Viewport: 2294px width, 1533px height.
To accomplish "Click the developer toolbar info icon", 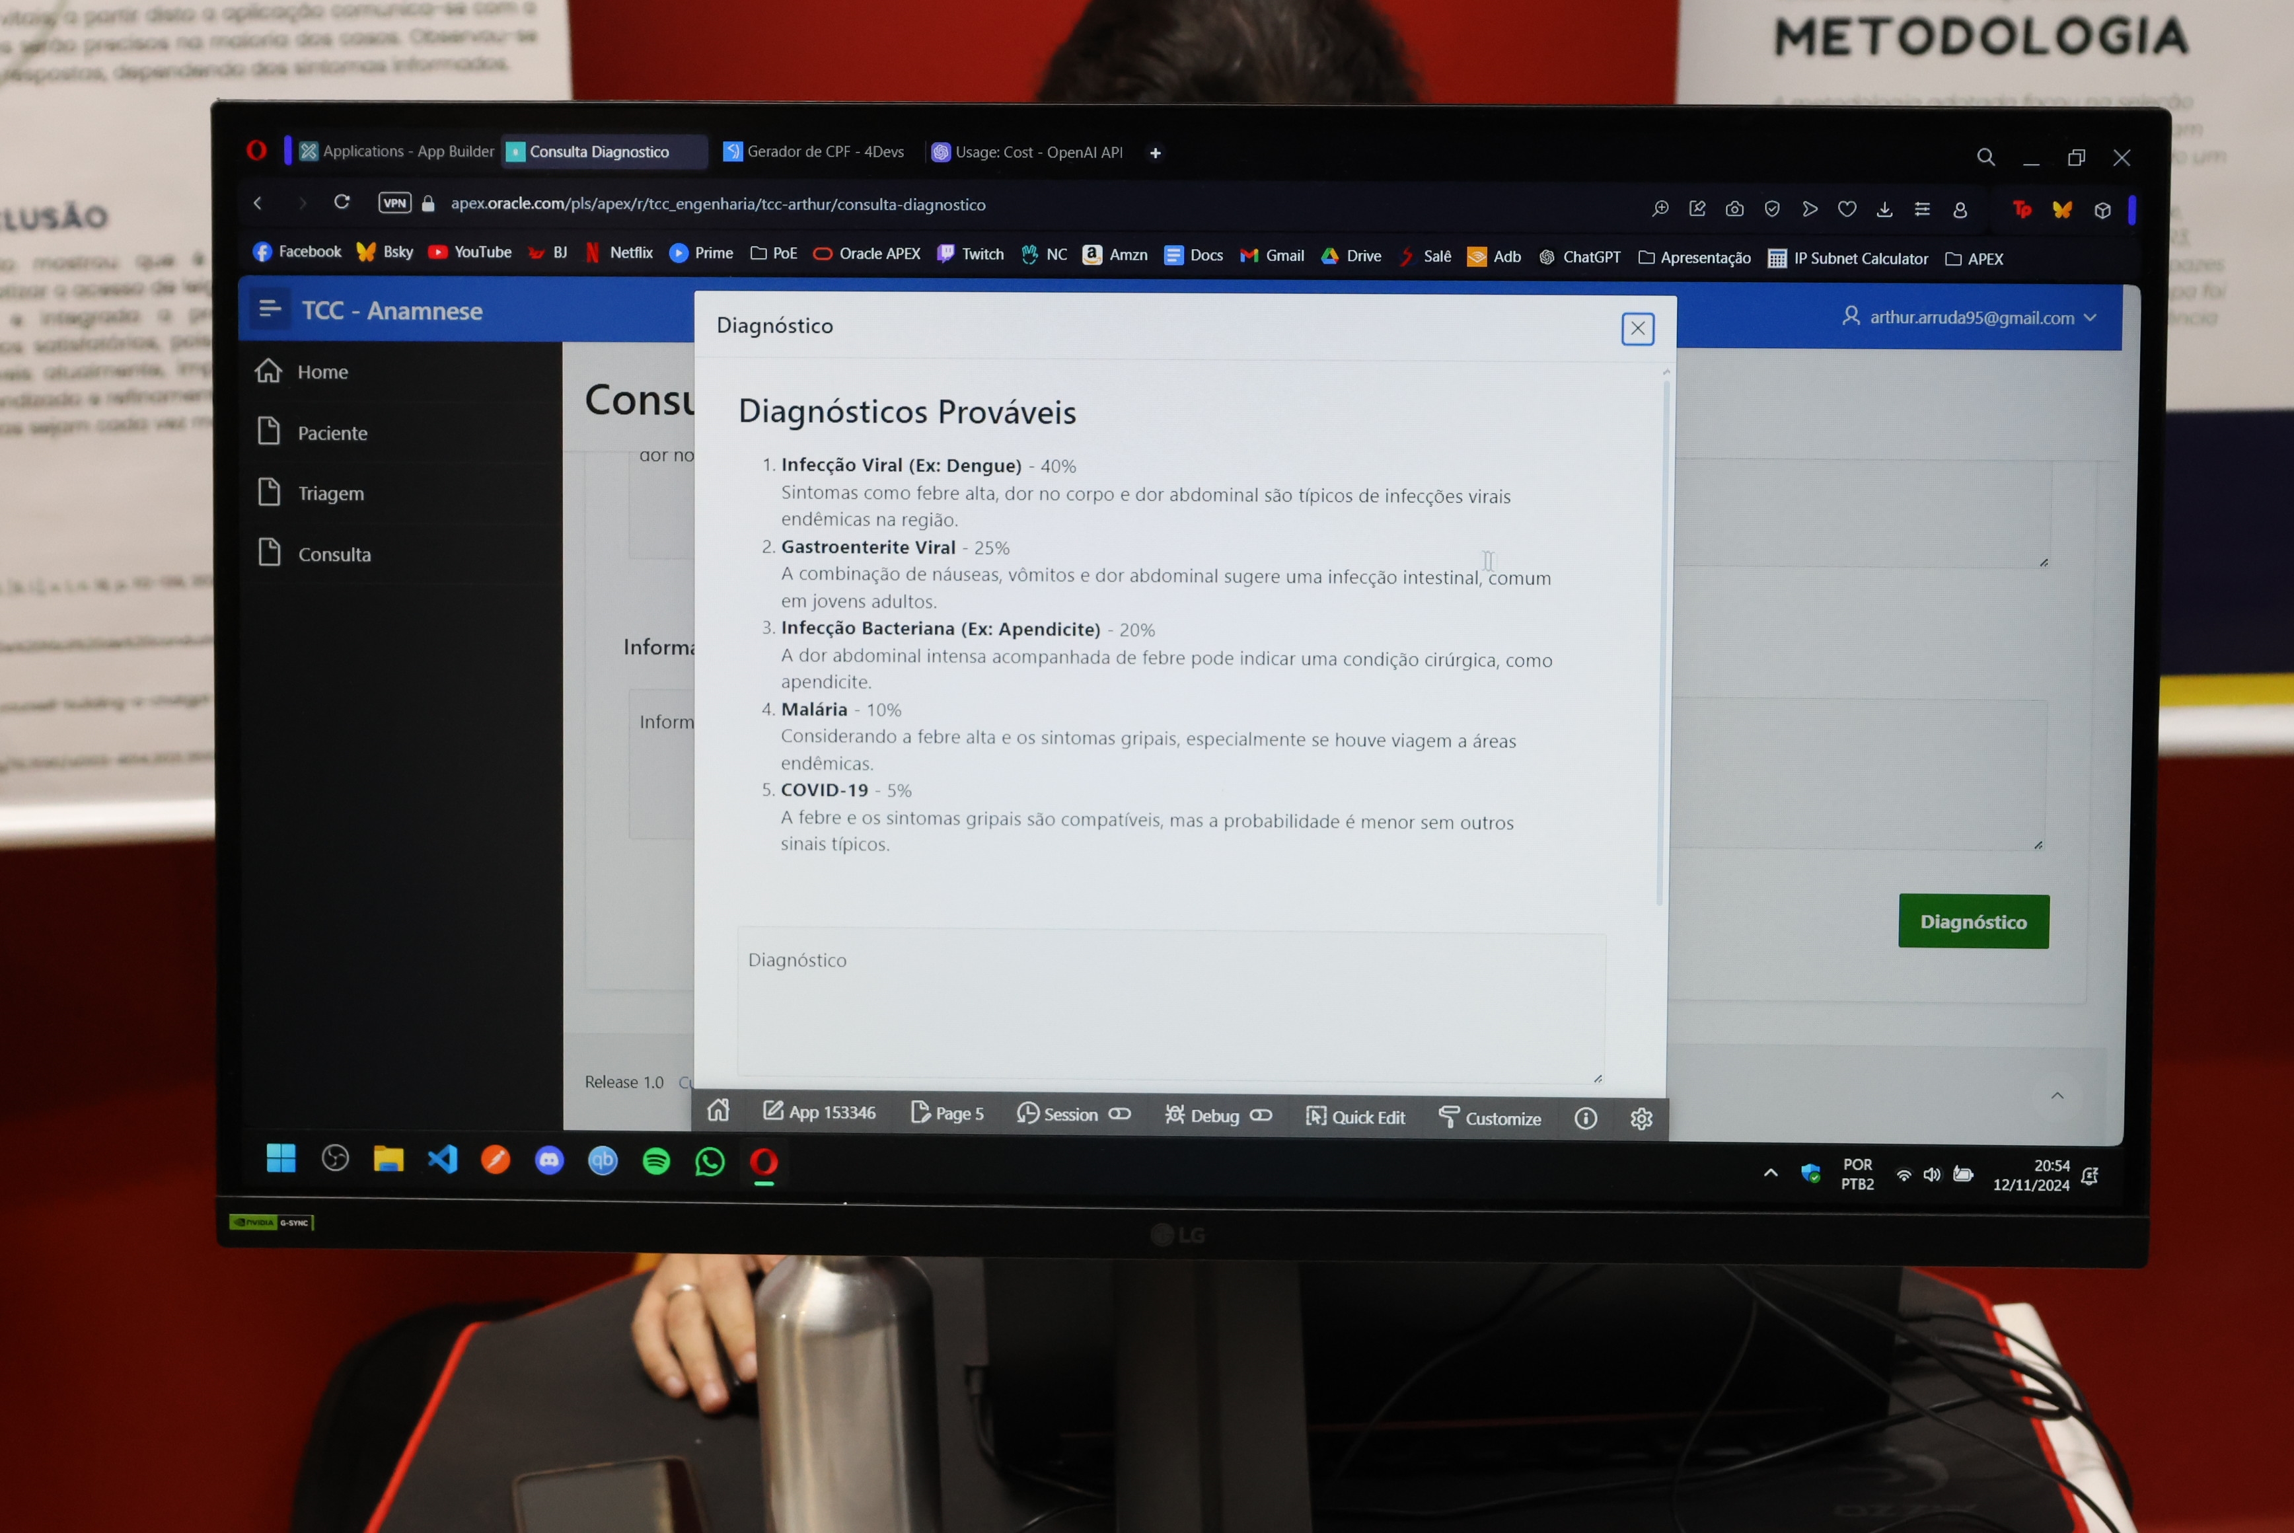I will coord(1585,1119).
